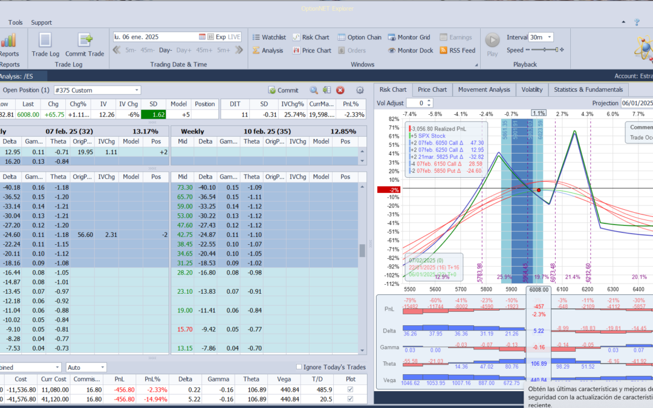Click the Commit button

tap(283, 90)
